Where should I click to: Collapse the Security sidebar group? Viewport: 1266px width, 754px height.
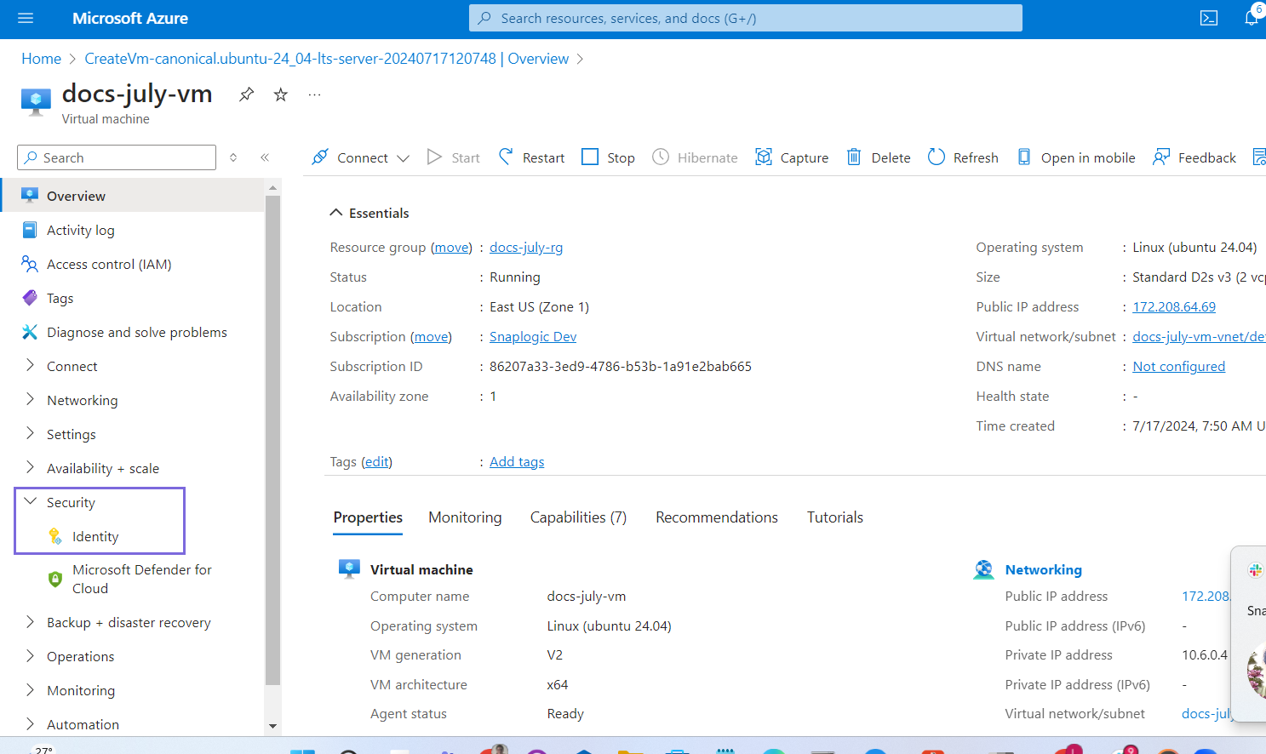tap(31, 502)
